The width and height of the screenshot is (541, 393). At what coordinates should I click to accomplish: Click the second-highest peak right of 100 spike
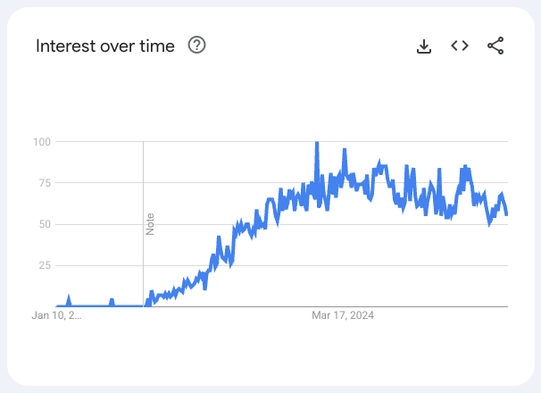tap(345, 151)
